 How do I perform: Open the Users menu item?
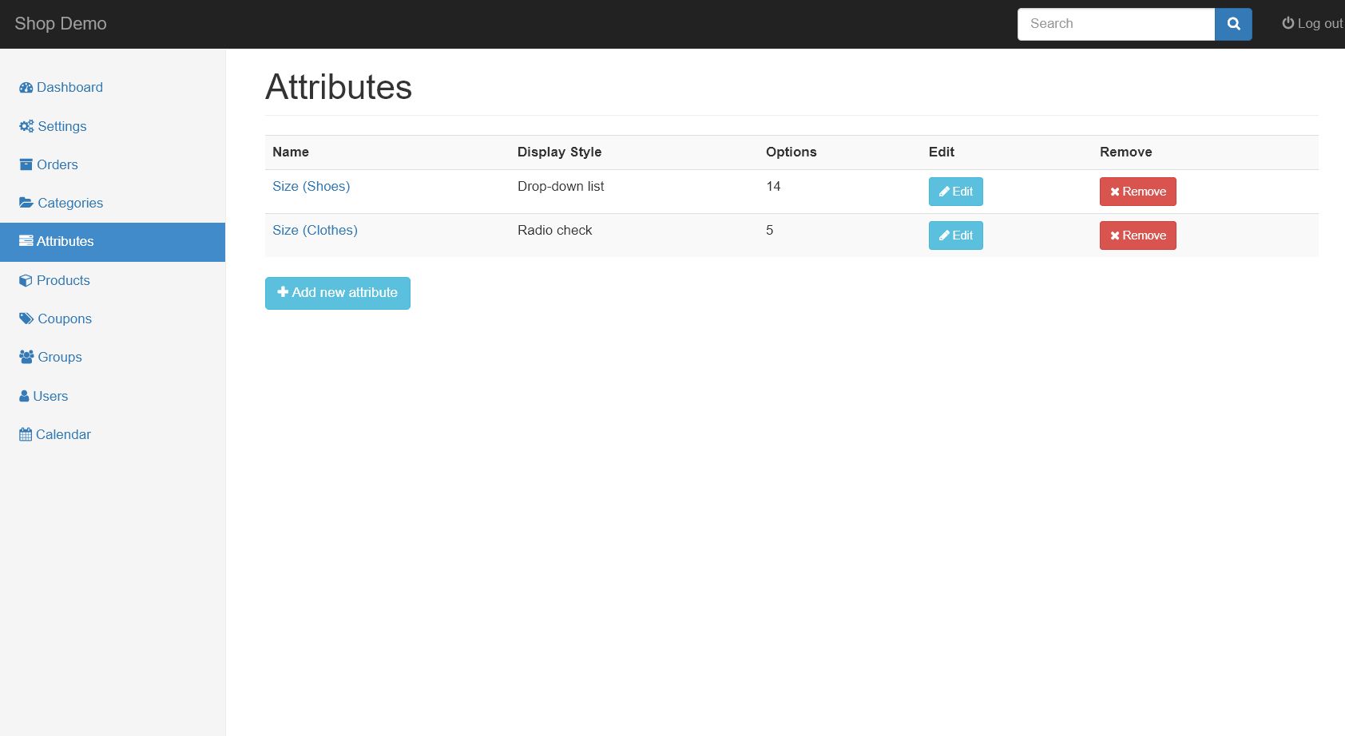(50, 396)
